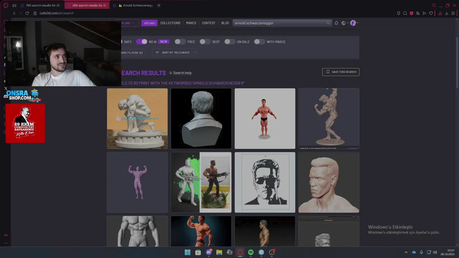Open the page translate icon

(418, 13)
